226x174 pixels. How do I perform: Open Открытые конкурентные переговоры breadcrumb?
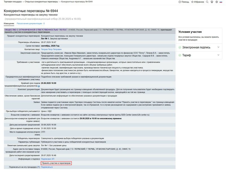42,2
